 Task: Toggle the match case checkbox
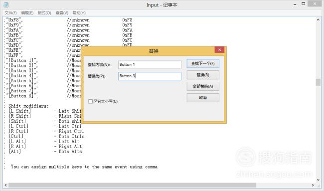pos(90,101)
